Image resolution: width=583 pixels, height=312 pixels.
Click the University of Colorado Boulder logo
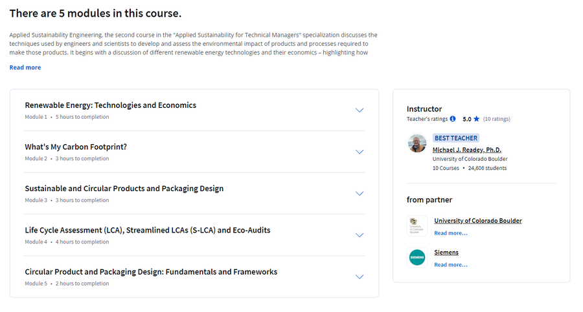(417, 225)
